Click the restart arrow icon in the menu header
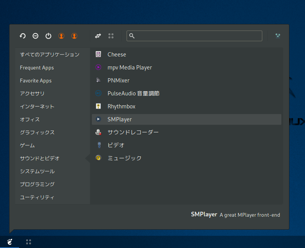305x248 pixels. (x=22, y=36)
